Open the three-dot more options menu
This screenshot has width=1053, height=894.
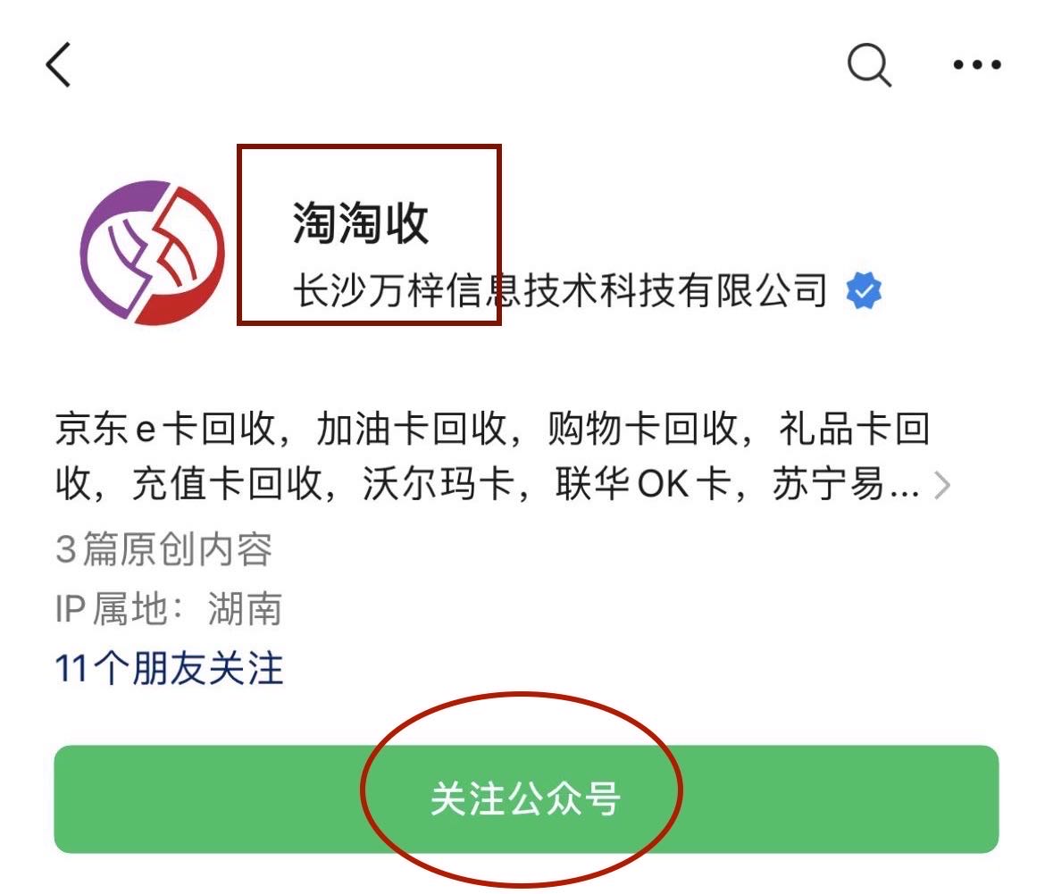click(977, 64)
